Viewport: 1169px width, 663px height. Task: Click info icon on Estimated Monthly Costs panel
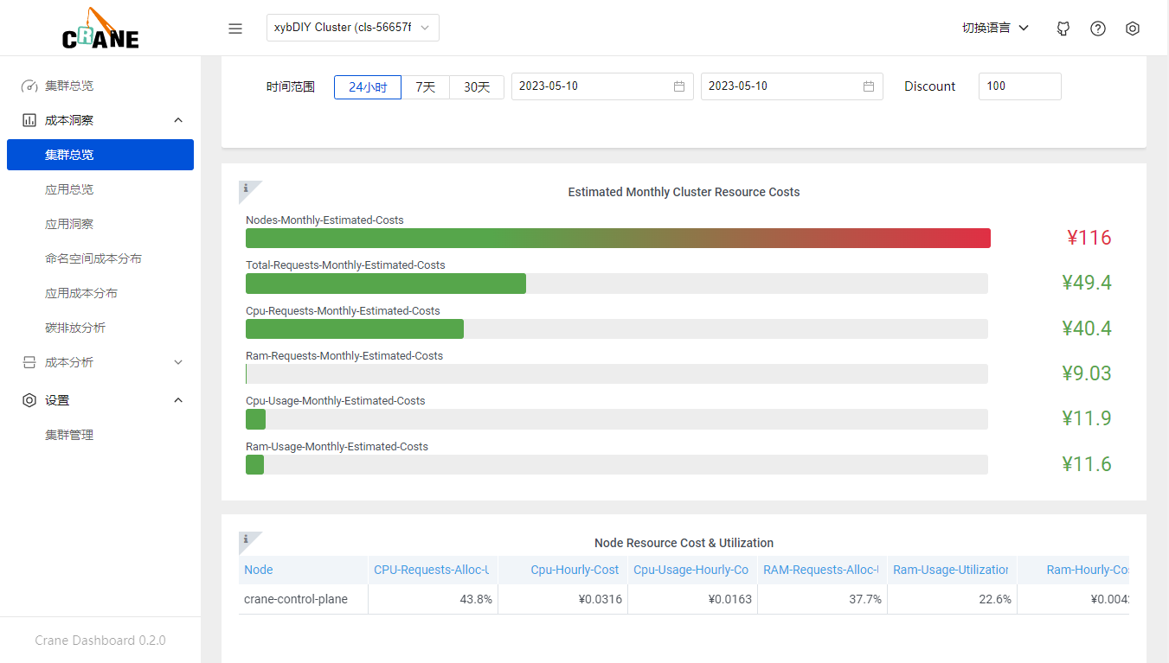[x=247, y=188]
